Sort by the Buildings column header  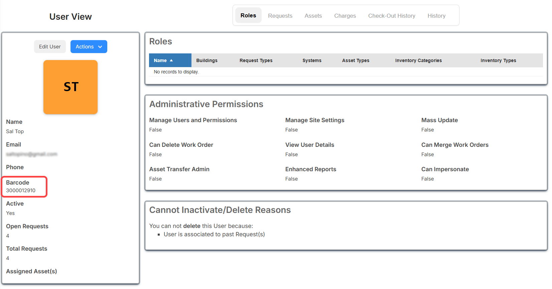coord(207,60)
